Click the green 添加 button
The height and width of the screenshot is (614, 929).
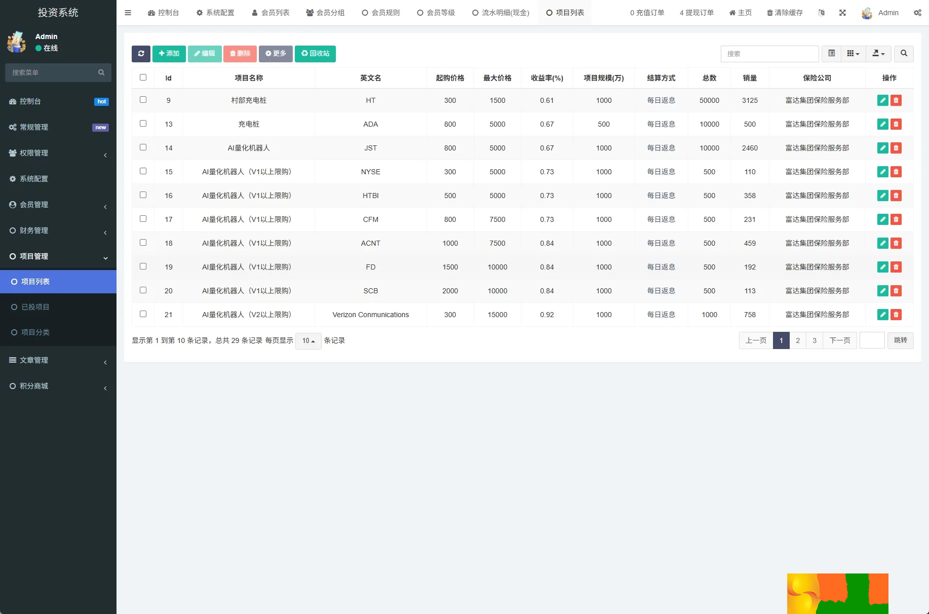coord(169,54)
